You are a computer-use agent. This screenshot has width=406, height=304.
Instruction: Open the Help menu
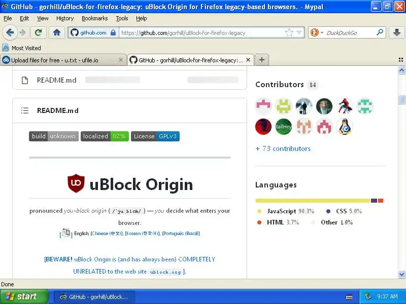point(142,18)
